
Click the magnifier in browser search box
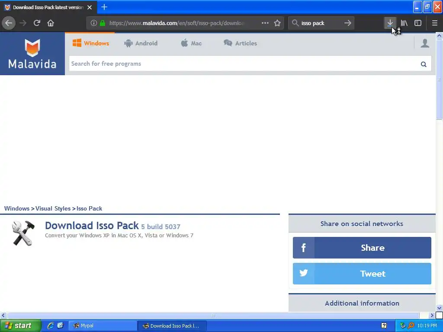[295, 23]
